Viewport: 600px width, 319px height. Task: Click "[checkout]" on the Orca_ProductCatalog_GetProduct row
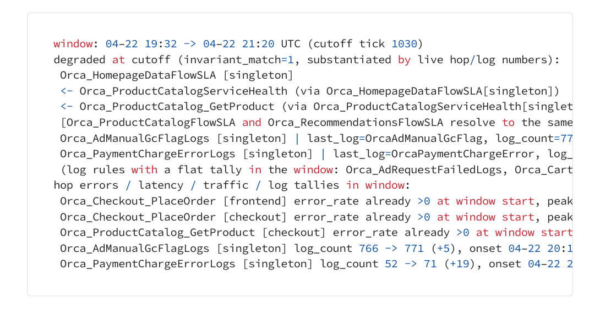tap(294, 233)
